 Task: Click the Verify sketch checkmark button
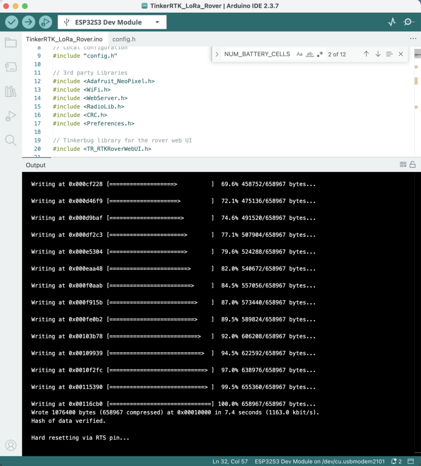click(12, 22)
